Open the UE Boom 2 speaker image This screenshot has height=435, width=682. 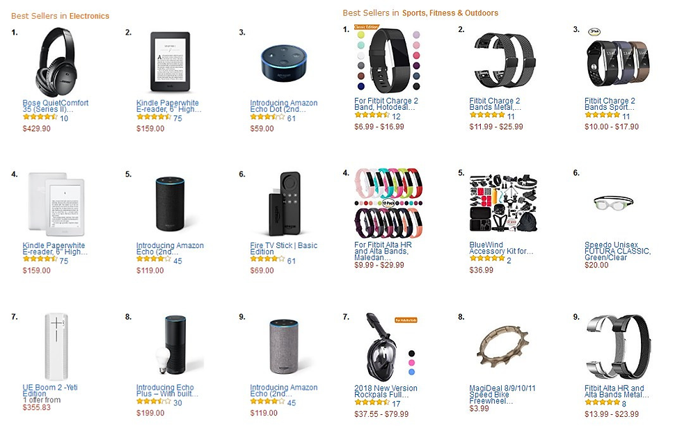click(x=56, y=345)
